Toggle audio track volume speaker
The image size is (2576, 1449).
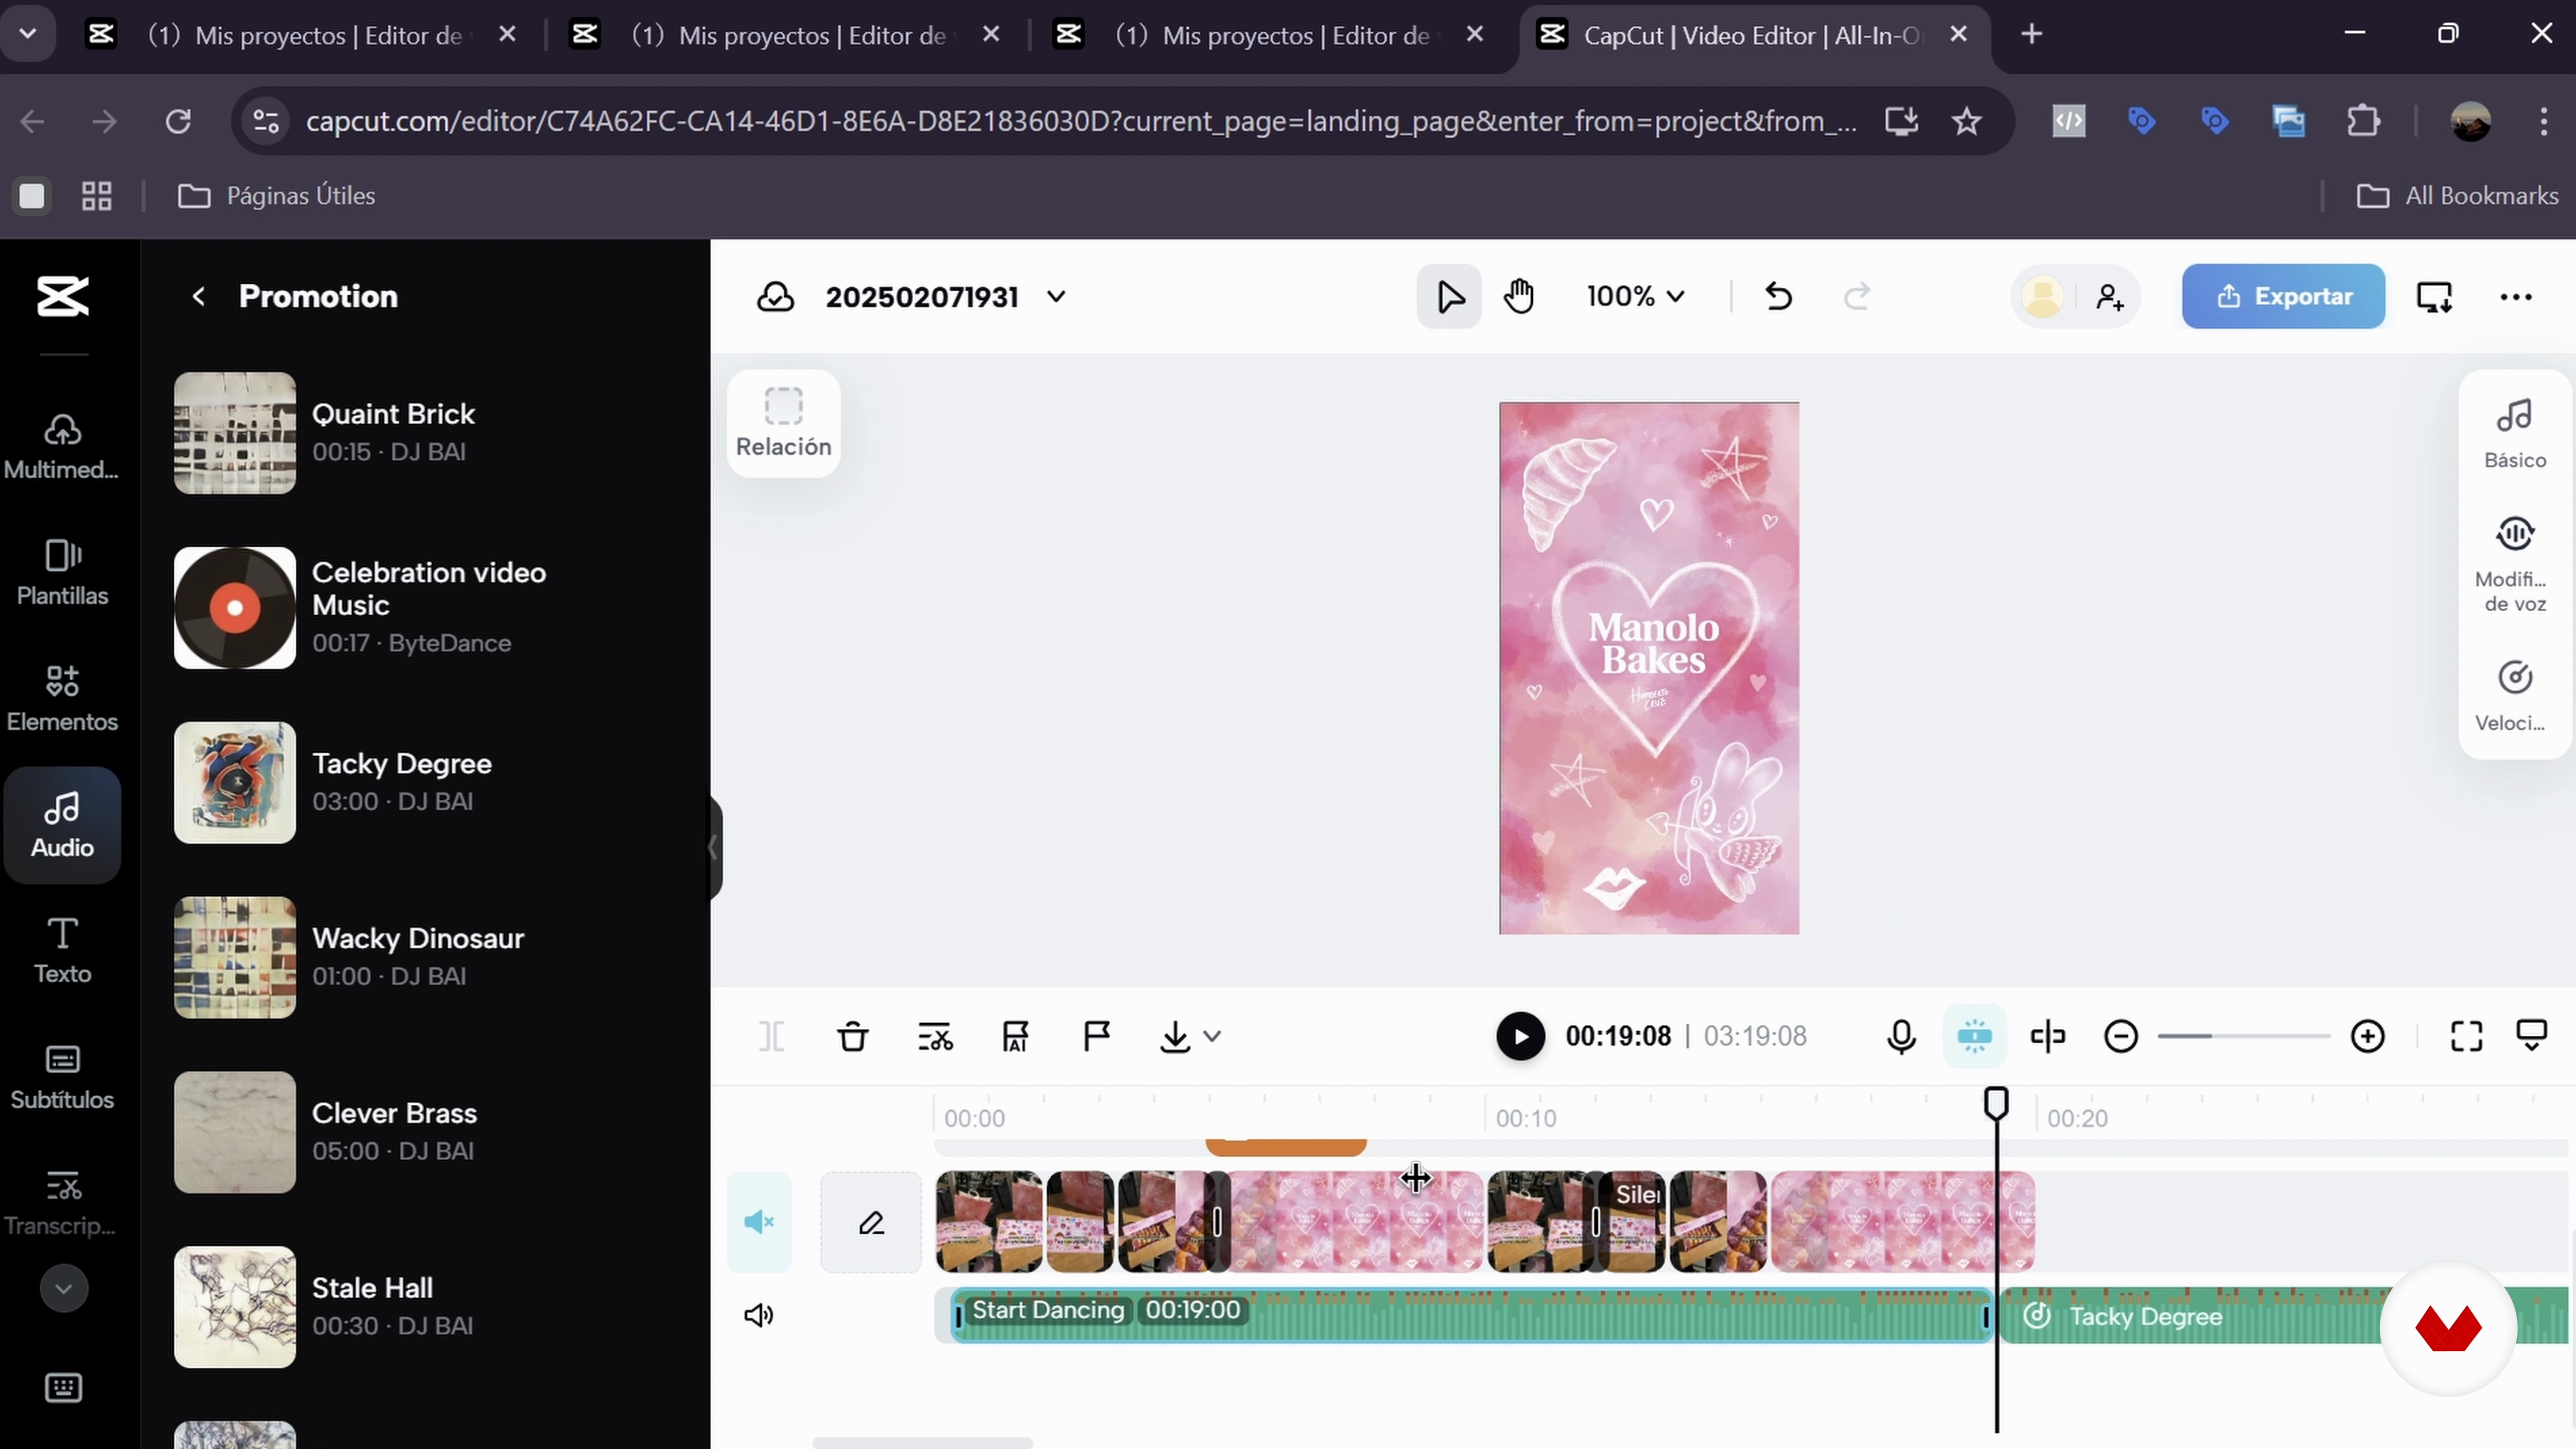click(759, 1315)
